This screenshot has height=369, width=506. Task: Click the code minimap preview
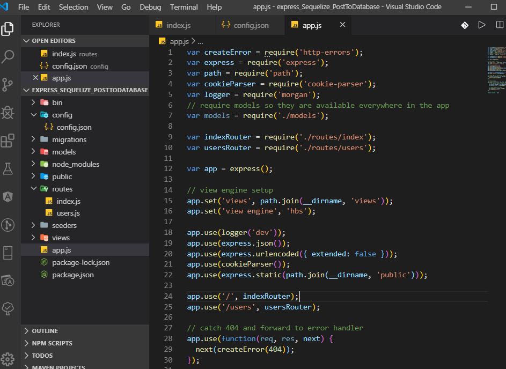coord(496,70)
